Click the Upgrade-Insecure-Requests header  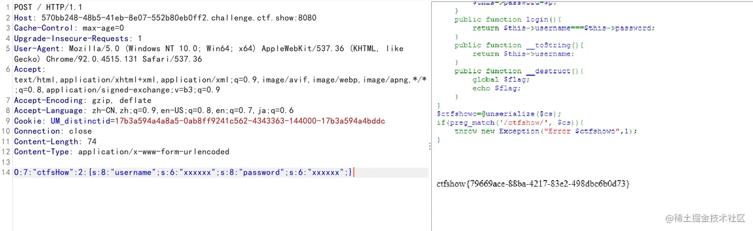(x=78, y=38)
